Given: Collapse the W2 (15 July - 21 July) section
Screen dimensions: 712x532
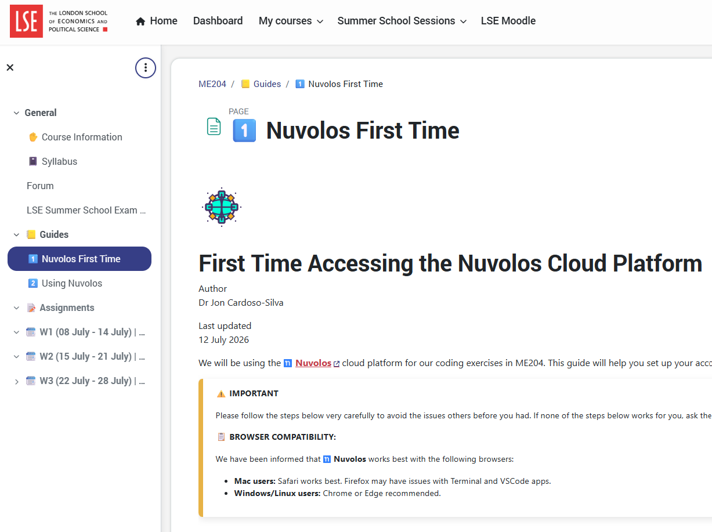Looking at the screenshot, I should tap(16, 357).
